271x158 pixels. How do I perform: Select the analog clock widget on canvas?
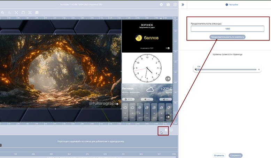(x=147, y=68)
